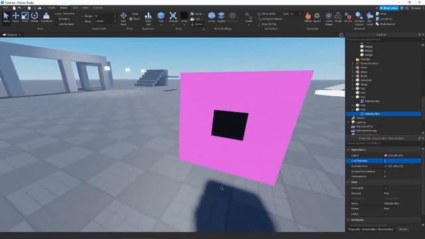Insert a new ModuleScript
This screenshot has height=239, width=425.
385,24
